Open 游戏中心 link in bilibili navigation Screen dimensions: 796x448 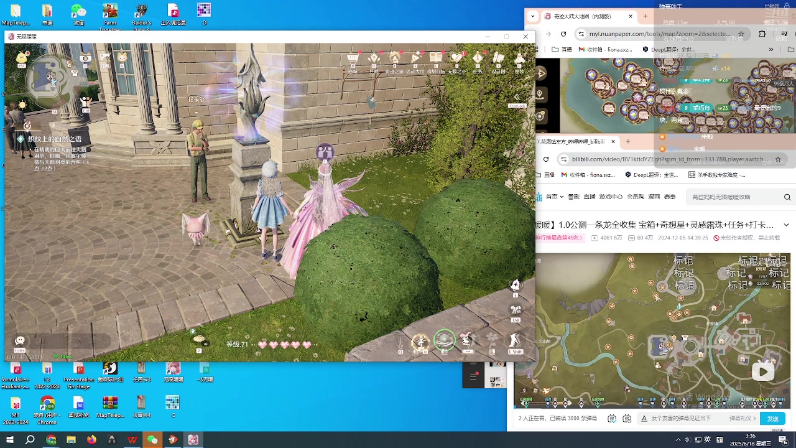(x=611, y=197)
